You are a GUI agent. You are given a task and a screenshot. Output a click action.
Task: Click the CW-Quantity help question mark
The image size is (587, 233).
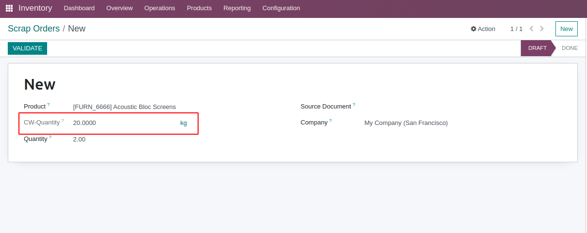[63, 121]
